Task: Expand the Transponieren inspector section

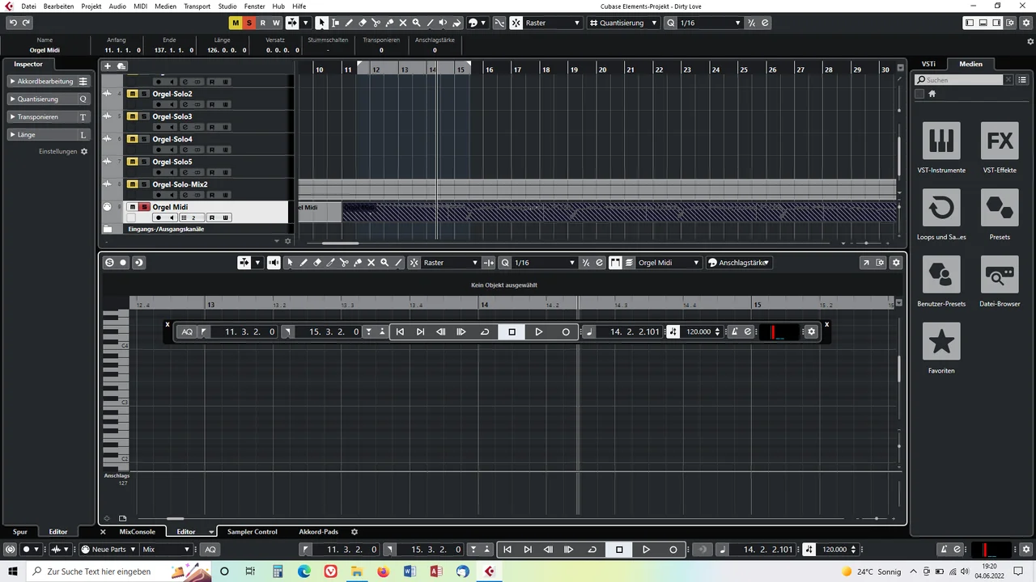Action: pyautogui.click(x=37, y=116)
